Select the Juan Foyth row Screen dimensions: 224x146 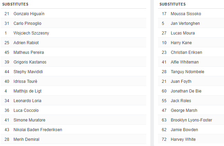click(x=181, y=81)
